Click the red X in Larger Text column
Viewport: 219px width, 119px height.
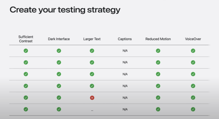tap(92, 98)
